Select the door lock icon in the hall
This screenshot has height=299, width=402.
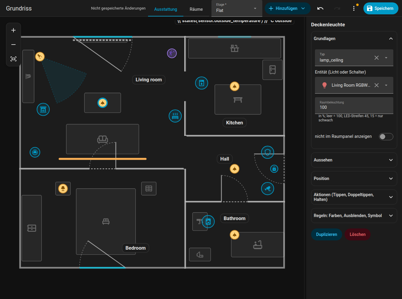tap(274, 169)
